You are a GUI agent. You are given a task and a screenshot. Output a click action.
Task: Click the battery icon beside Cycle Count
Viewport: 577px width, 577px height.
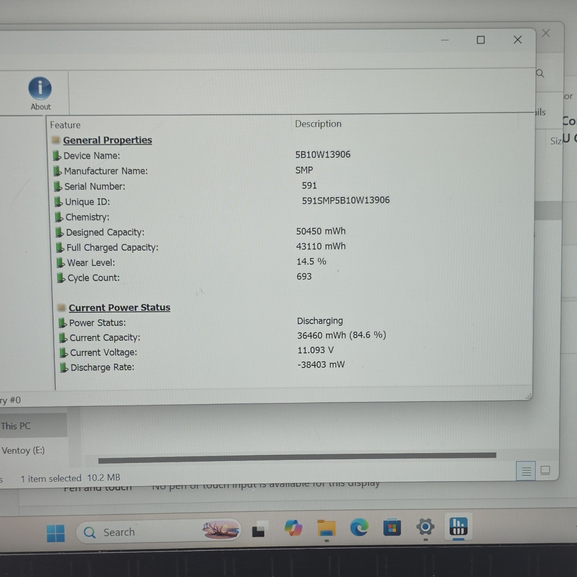pos(61,278)
